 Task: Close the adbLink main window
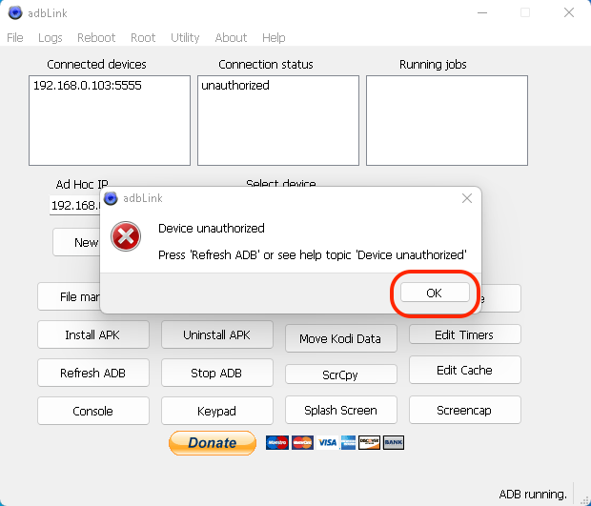click(x=569, y=12)
